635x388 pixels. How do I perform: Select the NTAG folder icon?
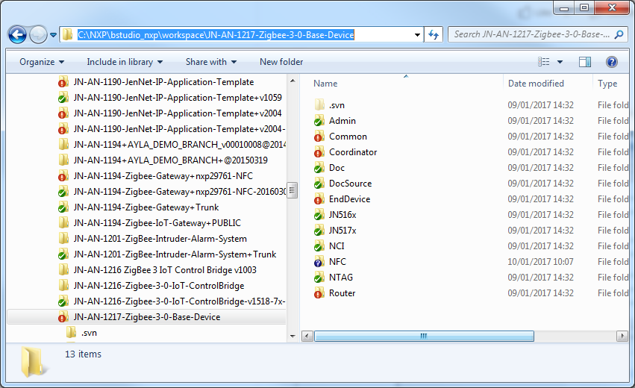(x=319, y=278)
